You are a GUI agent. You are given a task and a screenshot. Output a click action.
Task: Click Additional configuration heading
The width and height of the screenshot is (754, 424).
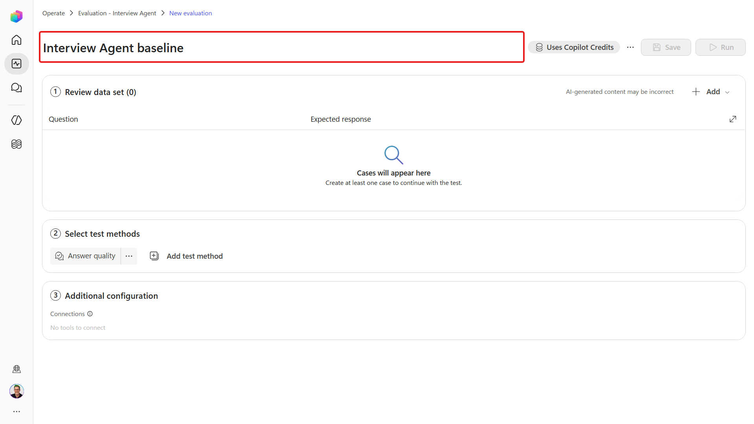(x=112, y=296)
